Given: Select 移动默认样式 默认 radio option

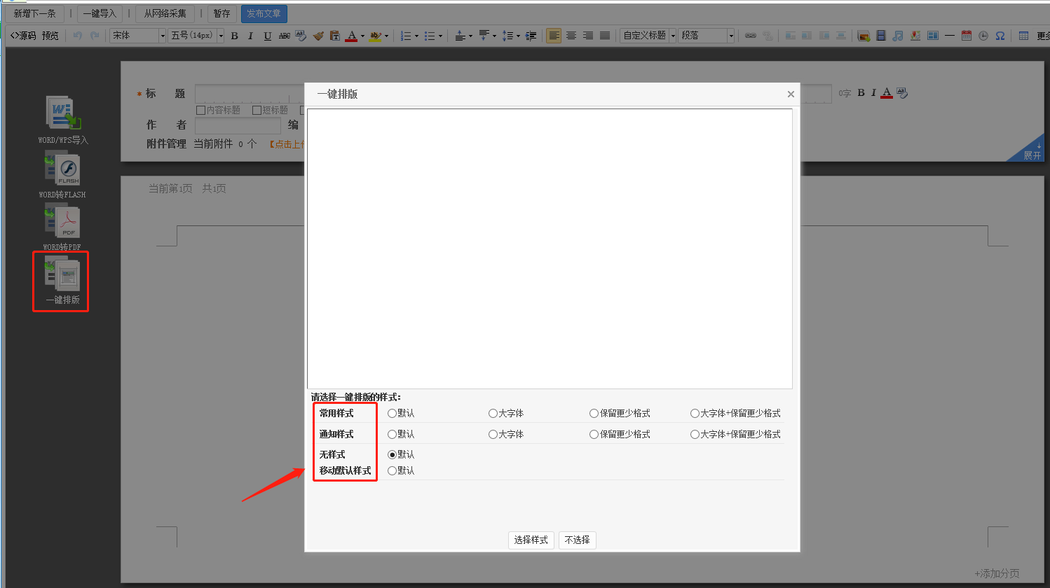Looking at the screenshot, I should (x=392, y=471).
